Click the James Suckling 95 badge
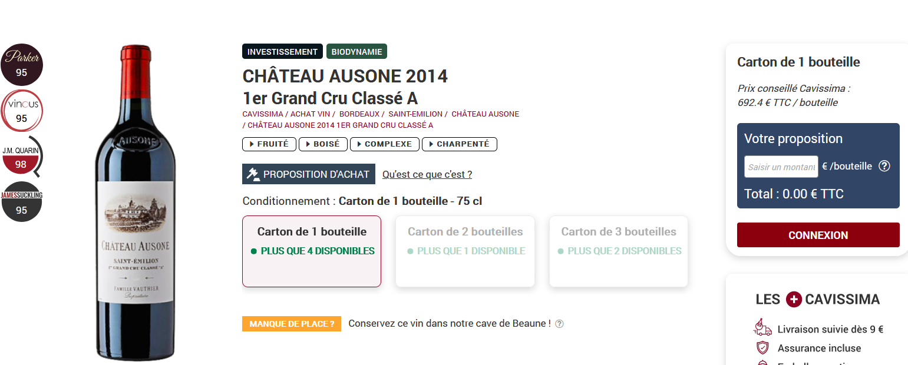Viewport: 908px width, 365px height. pyautogui.click(x=22, y=202)
